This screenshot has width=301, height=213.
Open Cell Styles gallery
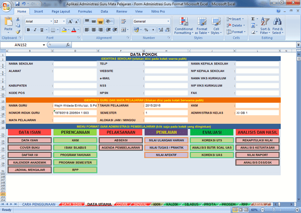[216, 26]
